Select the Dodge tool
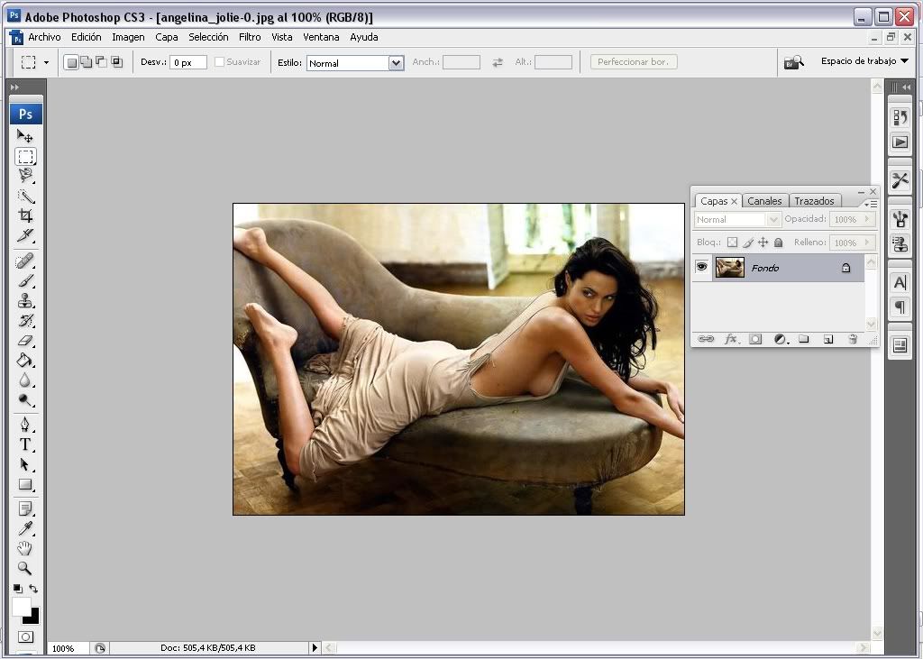This screenshot has width=923, height=659. click(x=24, y=400)
